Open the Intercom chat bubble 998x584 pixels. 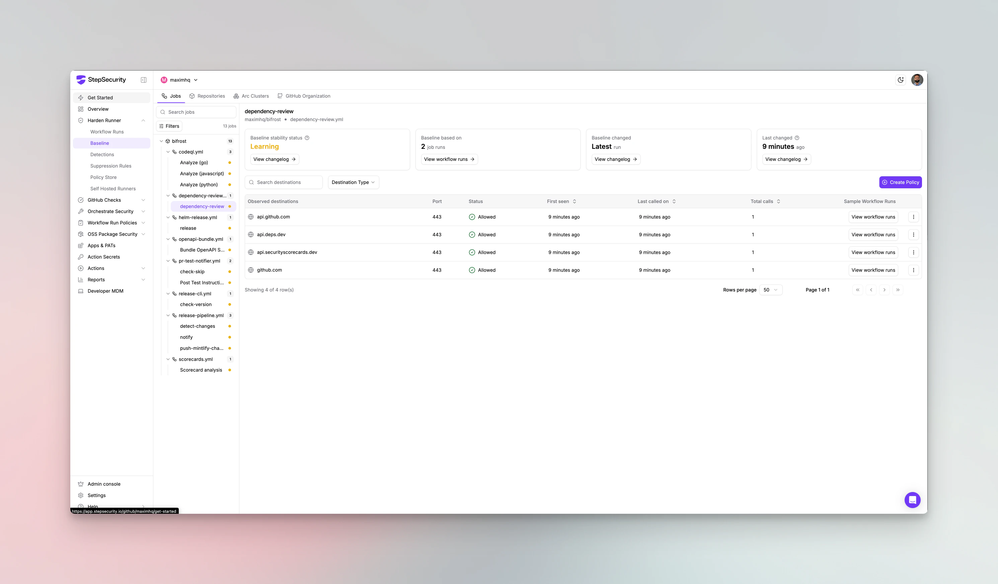click(912, 500)
